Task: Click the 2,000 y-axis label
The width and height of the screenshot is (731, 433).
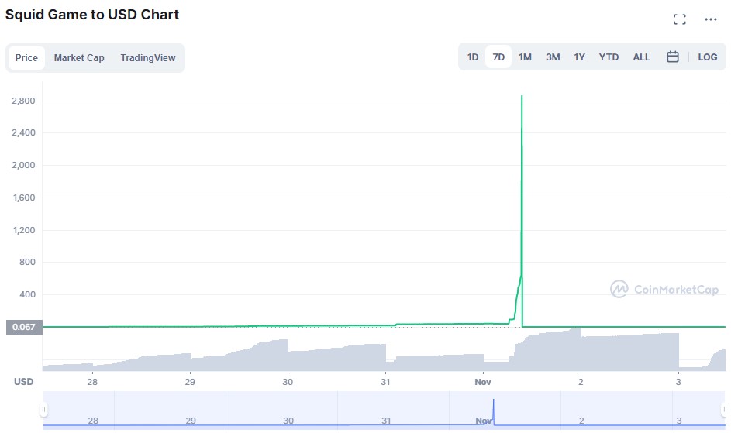Action: pos(23,165)
